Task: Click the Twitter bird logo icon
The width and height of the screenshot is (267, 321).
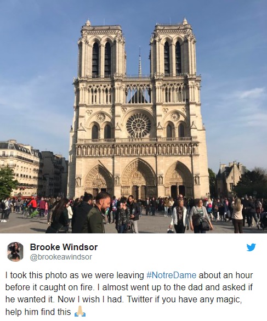Action: (x=251, y=247)
